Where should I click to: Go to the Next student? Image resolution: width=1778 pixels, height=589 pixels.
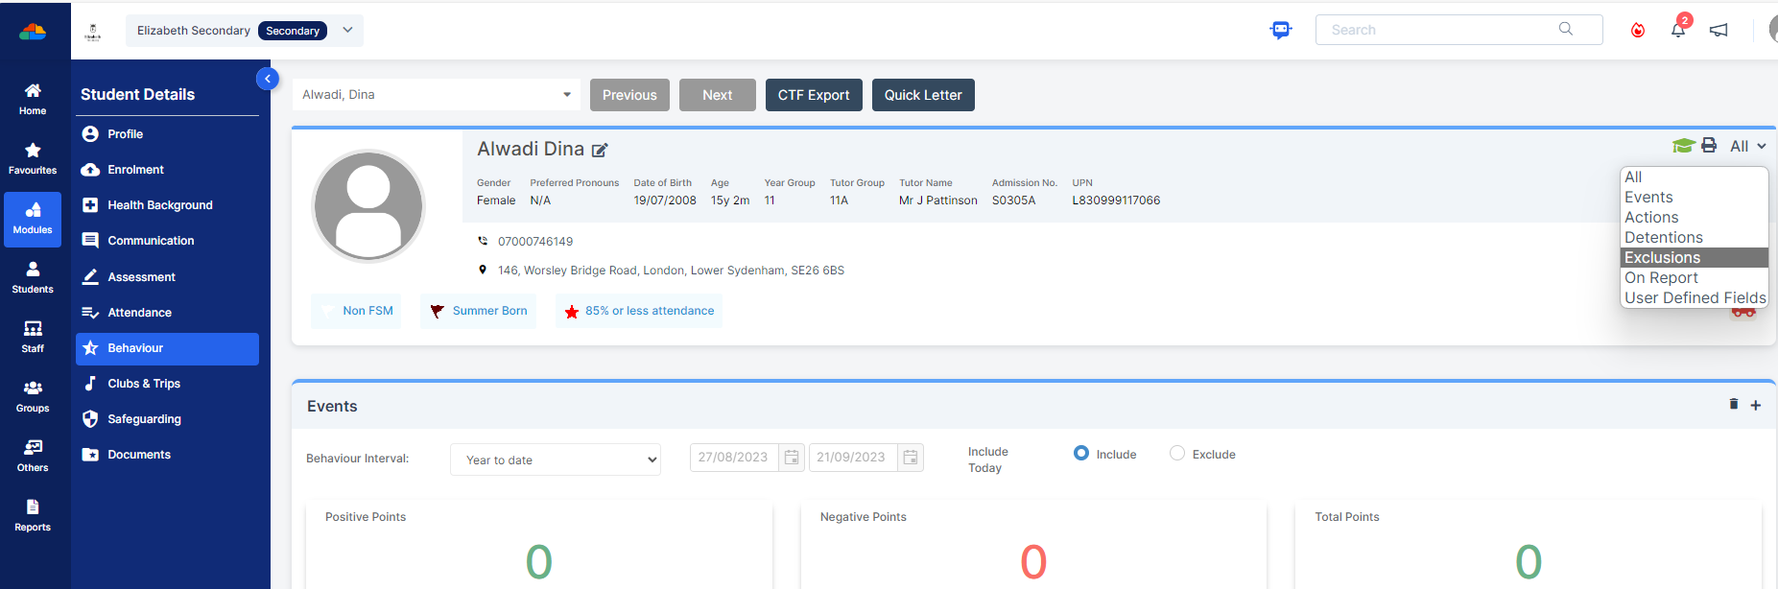click(718, 95)
